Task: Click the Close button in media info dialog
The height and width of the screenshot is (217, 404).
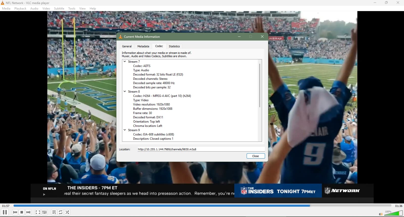Action: coord(256,156)
